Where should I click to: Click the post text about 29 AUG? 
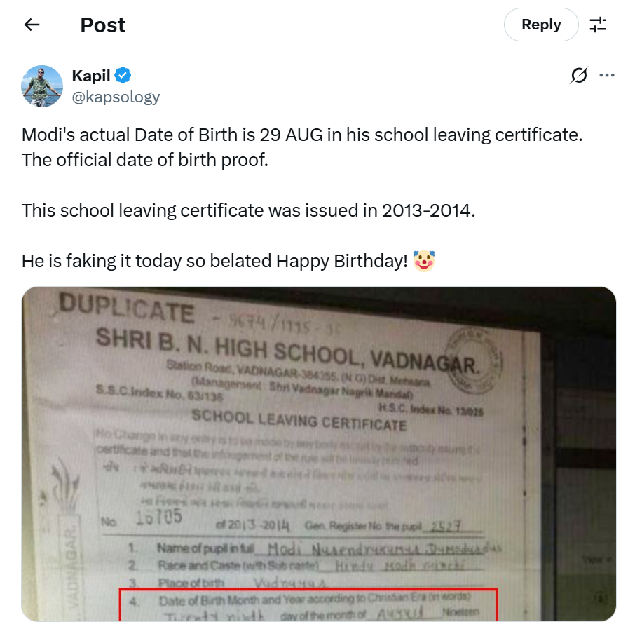point(302,135)
